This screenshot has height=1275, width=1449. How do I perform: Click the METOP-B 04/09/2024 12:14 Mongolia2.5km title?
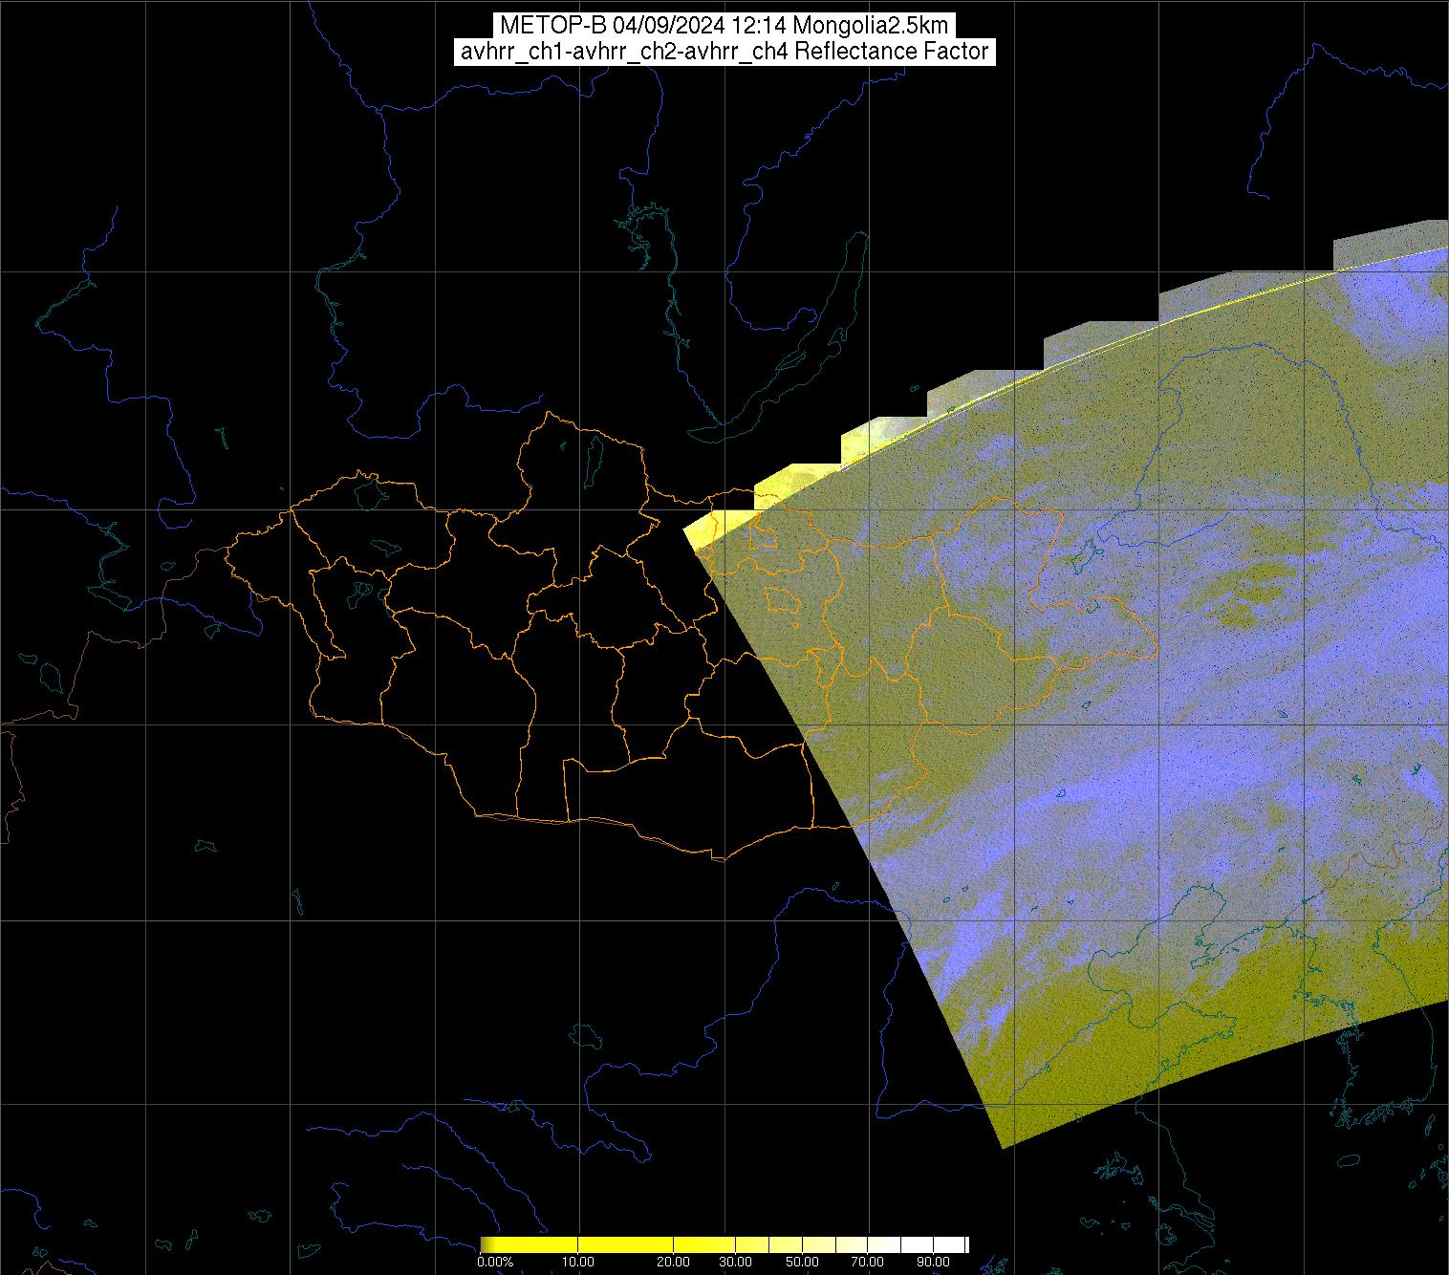(724, 26)
